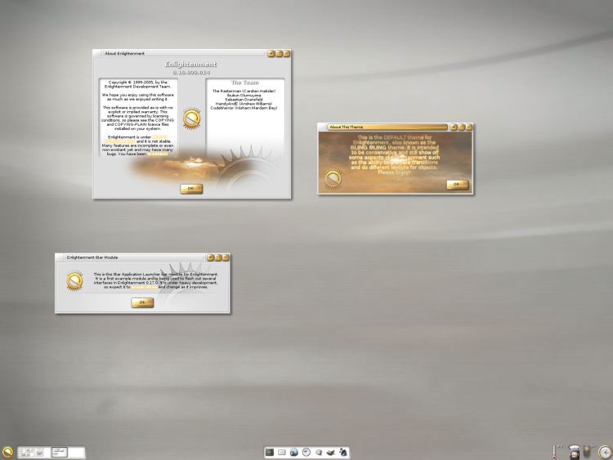Open the Enlightenment start menu button
613x460 pixels.
tap(7, 452)
